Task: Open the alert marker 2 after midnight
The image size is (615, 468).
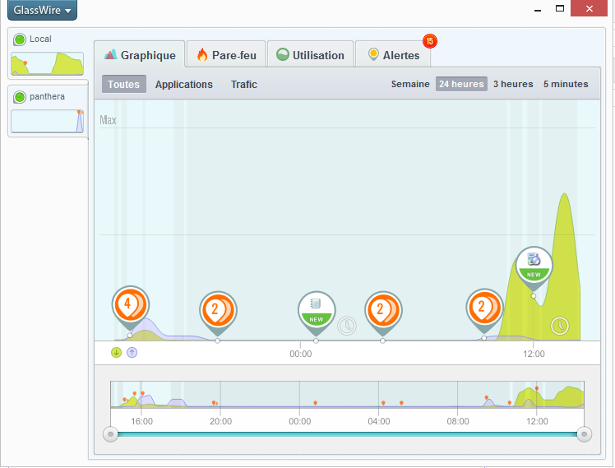Action: click(383, 311)
